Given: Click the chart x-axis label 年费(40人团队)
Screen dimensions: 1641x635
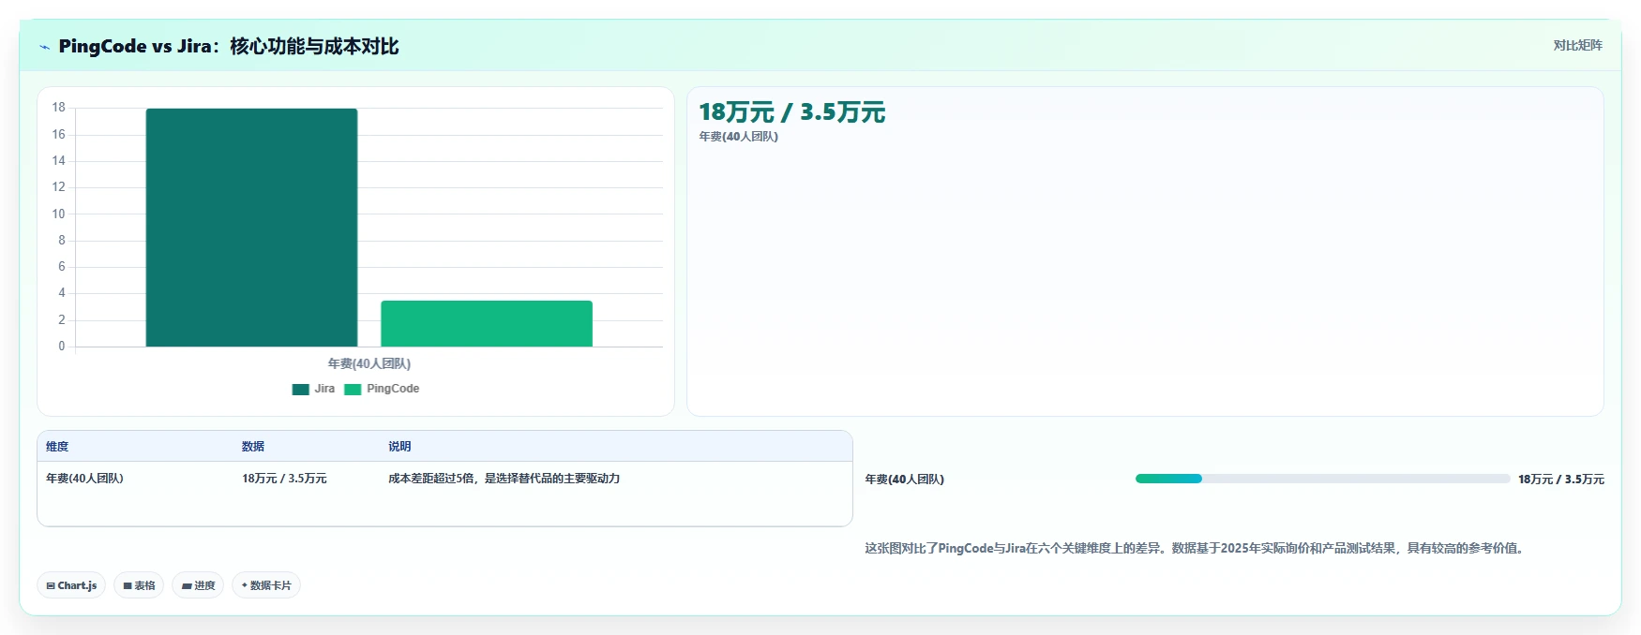Looking at the screenshot, I should click(x=369, y=363).
